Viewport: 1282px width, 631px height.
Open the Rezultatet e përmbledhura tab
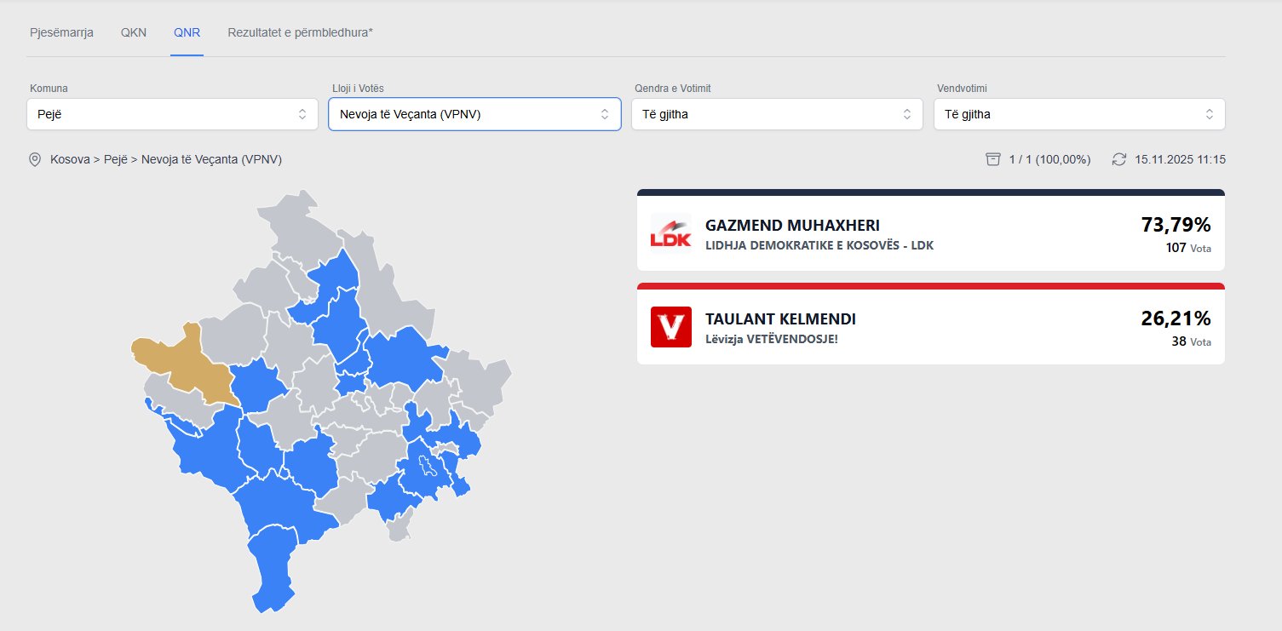(x=300, y=33)
